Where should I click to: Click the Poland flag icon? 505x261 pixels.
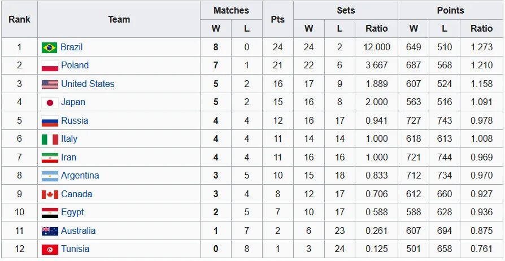(x=50, y=66)
